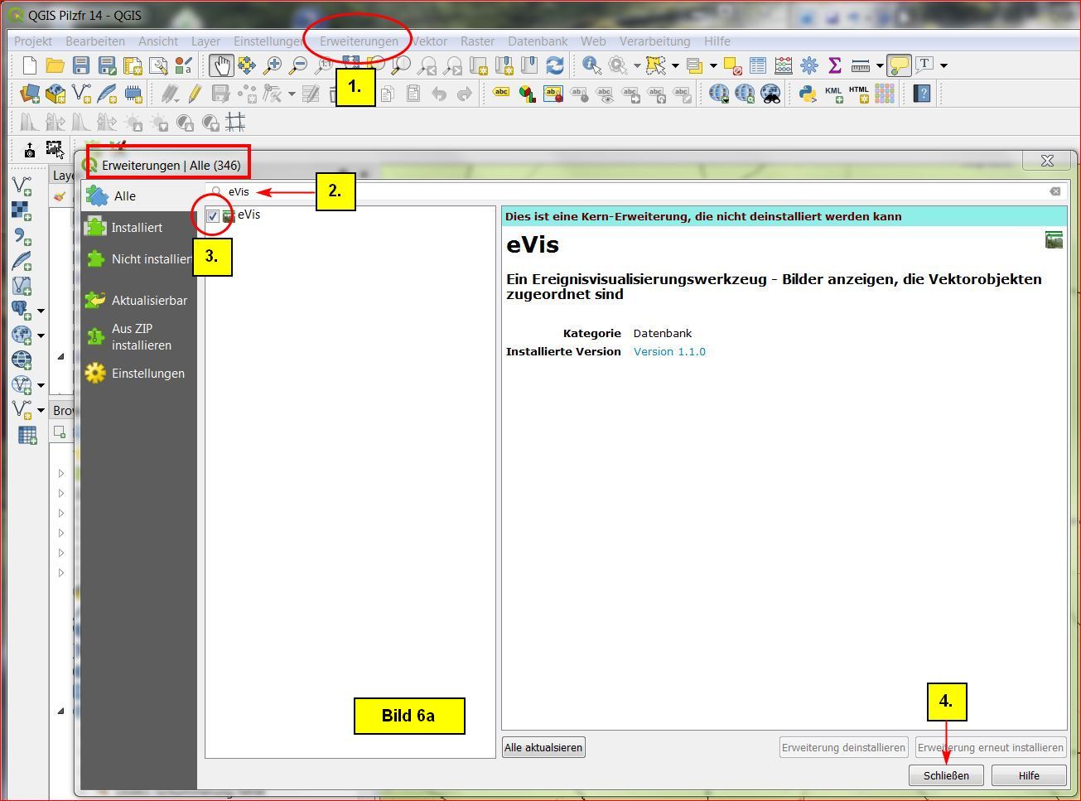Toggle the eVis plugin checkbox

click(214, 216)
